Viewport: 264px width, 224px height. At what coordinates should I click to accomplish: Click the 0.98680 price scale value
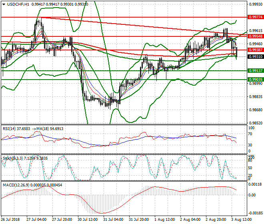coord(256,110)
